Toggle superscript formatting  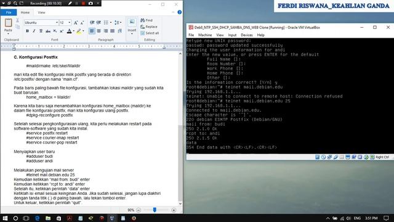(62, 31)
